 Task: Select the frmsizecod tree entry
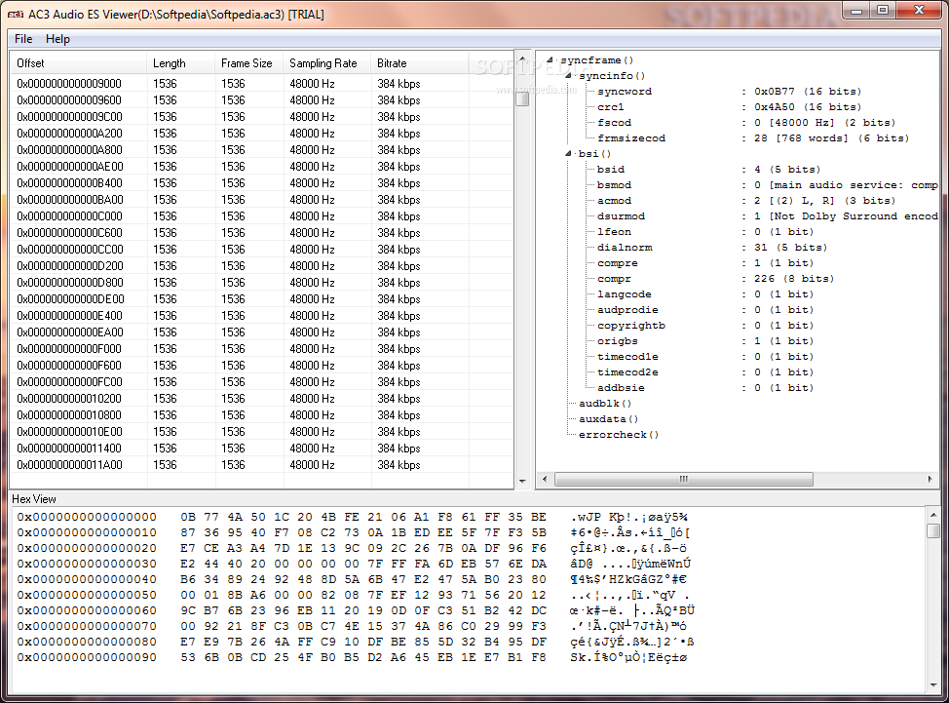[752, 138]
